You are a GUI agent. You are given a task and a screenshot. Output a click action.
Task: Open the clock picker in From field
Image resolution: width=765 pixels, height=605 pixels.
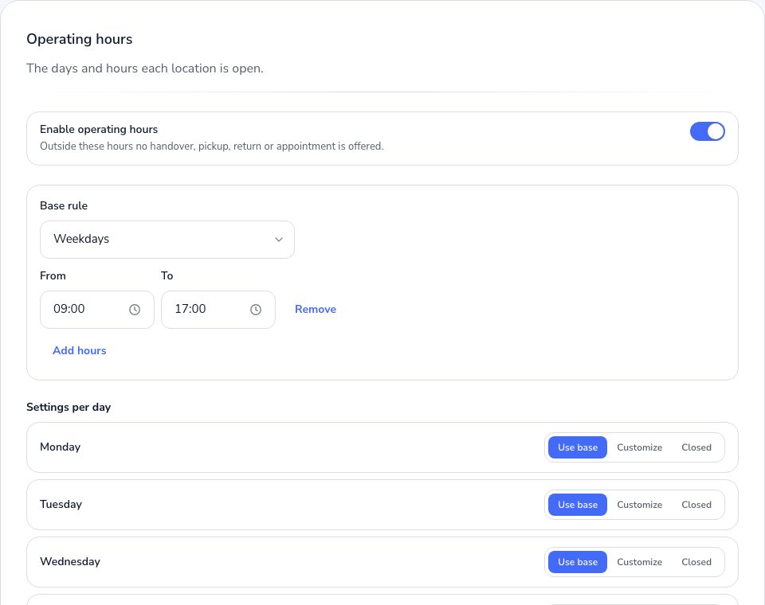point(135,310)
